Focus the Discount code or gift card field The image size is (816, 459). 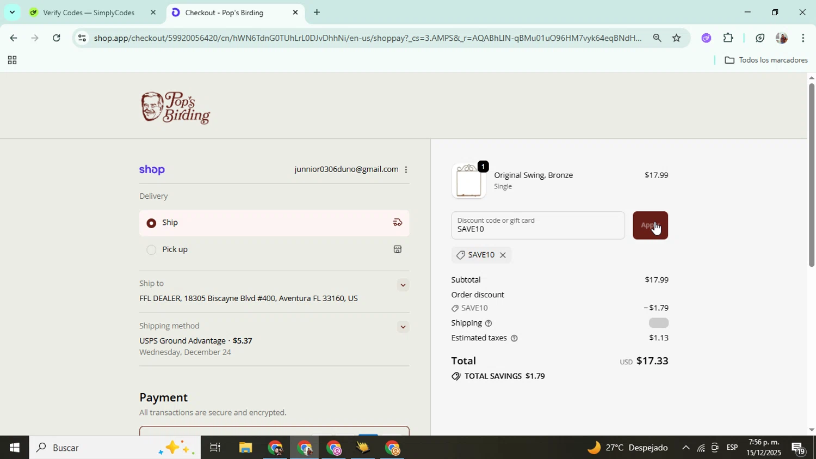[x=537, y=225]
